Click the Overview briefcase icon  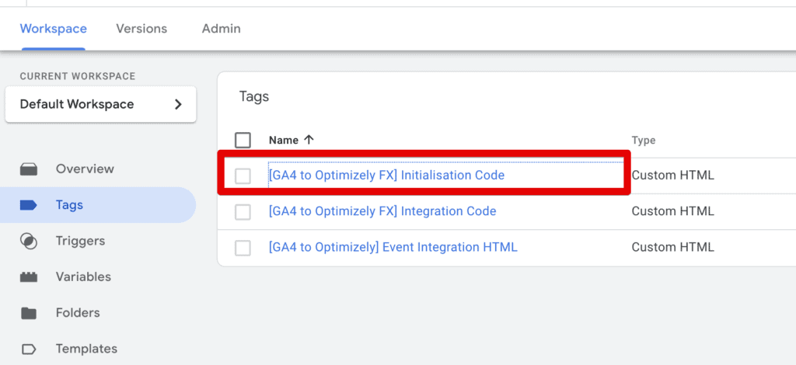[x=29, y=169]
